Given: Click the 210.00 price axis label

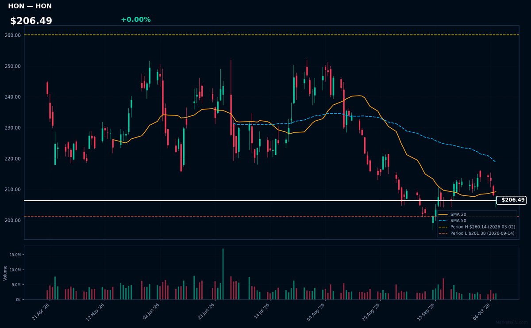Looking at the screenshot, I should pos(13,190).
